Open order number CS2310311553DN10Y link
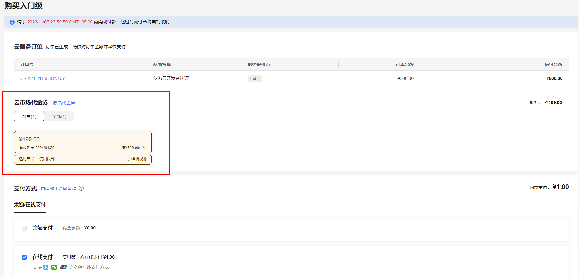This screenshot has width=579, height=277. point(43,78)
